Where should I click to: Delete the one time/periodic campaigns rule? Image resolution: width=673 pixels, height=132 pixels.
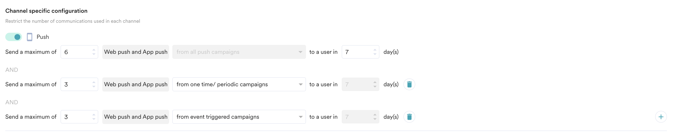click(x=409, y=84)
